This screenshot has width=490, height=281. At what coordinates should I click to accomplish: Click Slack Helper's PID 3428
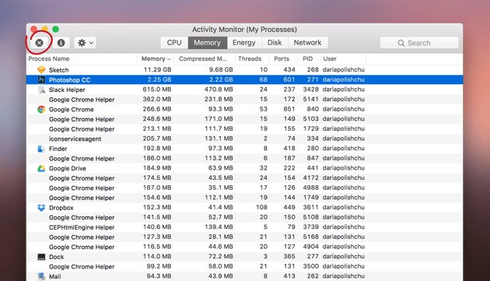pyautogui.click(x=310, y=90)
